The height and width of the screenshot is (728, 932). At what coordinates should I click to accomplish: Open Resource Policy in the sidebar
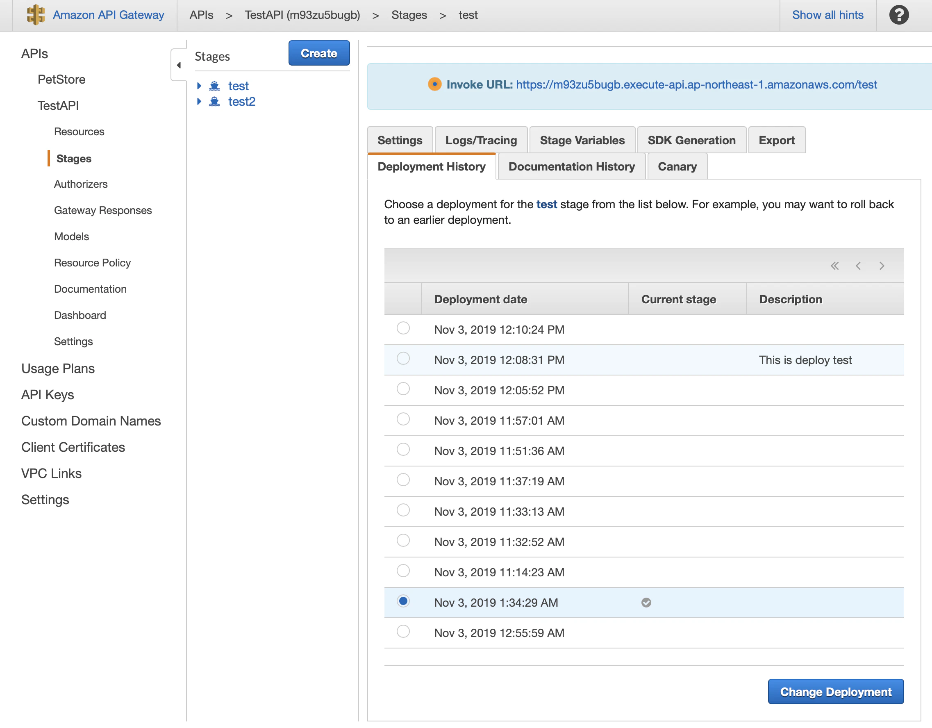coord(92,263)
